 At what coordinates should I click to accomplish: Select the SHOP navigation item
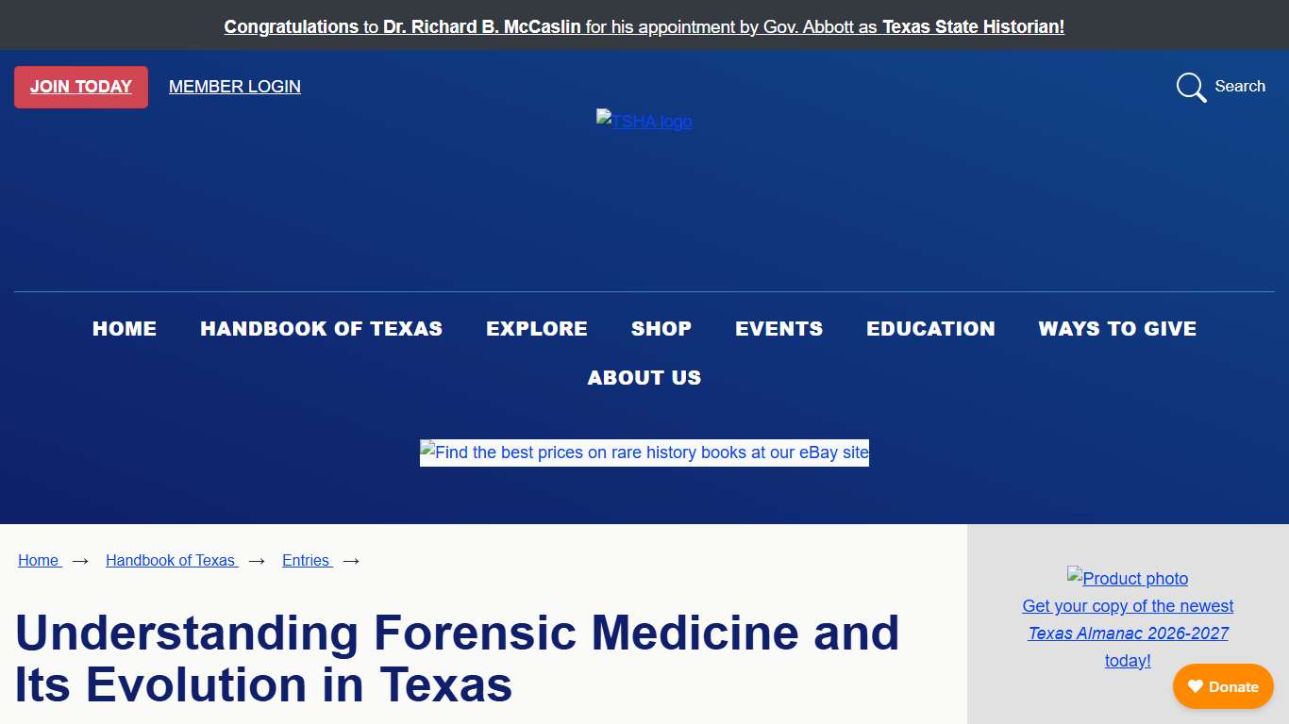point(661,328)
